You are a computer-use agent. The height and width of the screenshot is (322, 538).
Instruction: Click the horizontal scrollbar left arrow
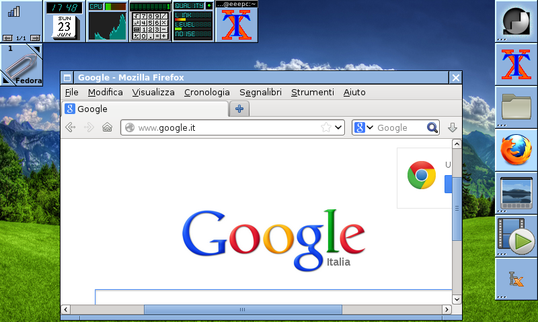click(65, 309)
